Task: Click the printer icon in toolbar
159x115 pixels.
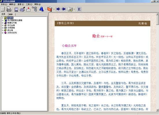Action: 9,9
